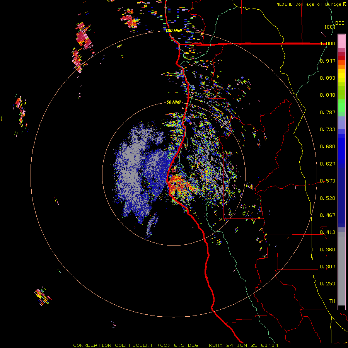Click the 0.573 scale value
This screenshot has height=348, width=348.
(x=328, y=181)
